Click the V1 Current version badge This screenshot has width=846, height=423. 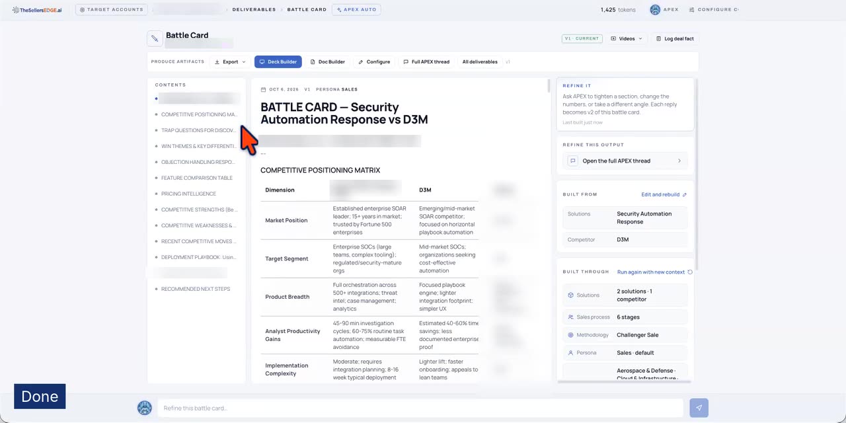[582, 39]
